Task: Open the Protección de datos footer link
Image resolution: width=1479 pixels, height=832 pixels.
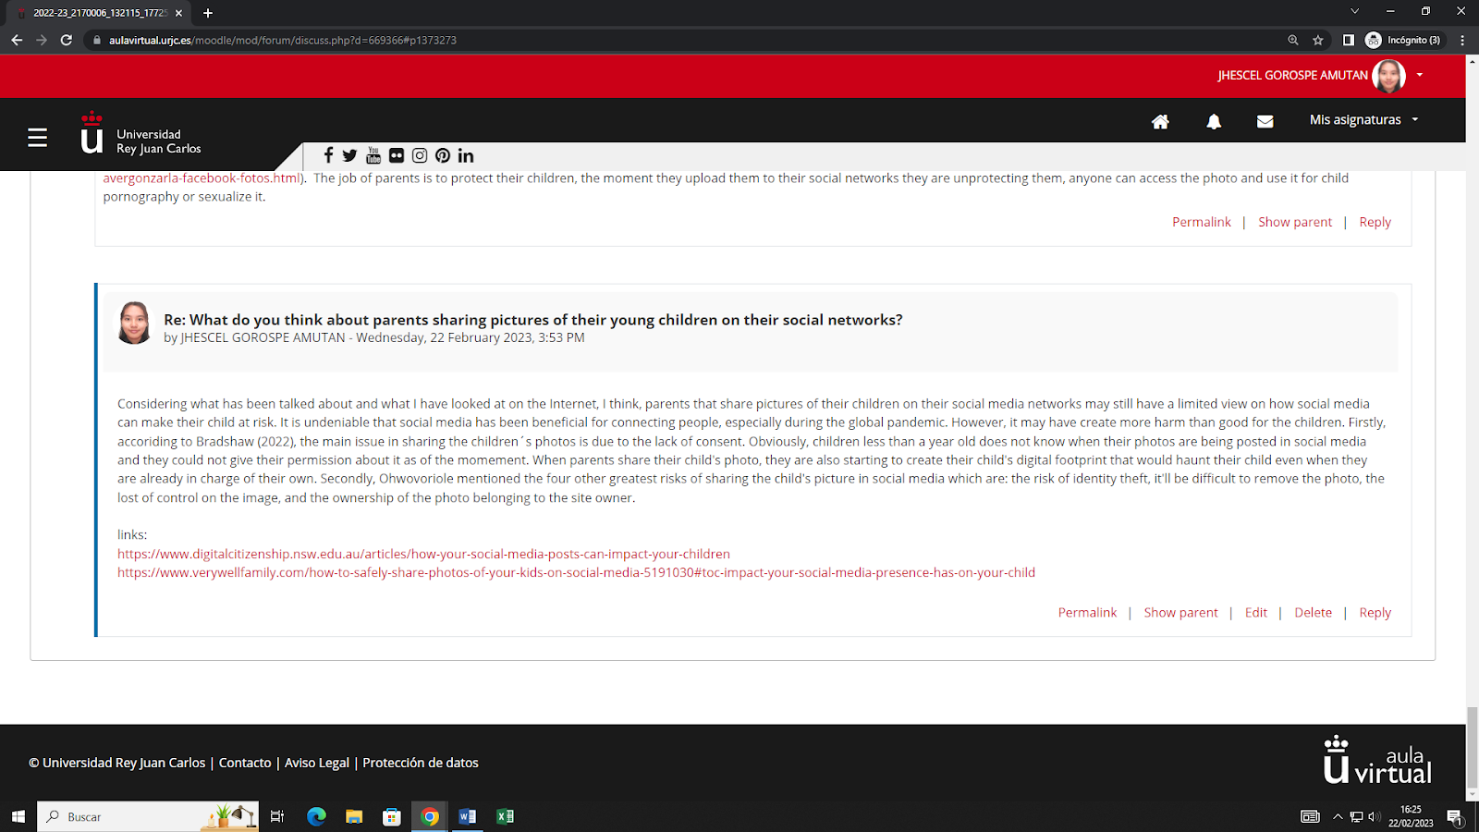Action: tap(421, 763)
